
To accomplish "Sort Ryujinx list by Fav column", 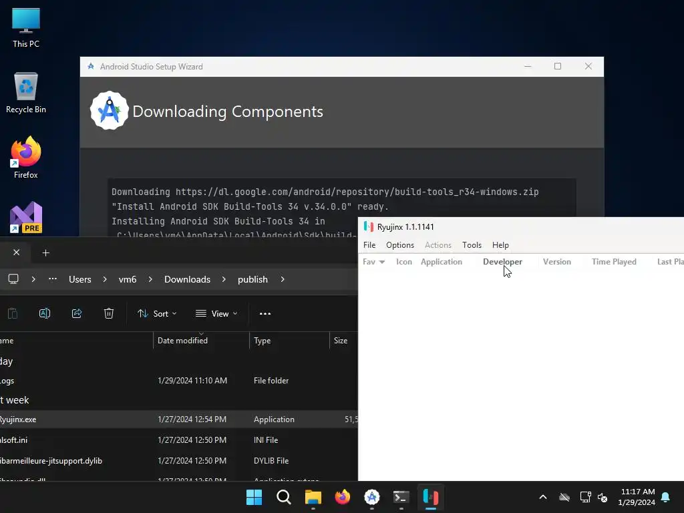I will click(x=374, y=262).
